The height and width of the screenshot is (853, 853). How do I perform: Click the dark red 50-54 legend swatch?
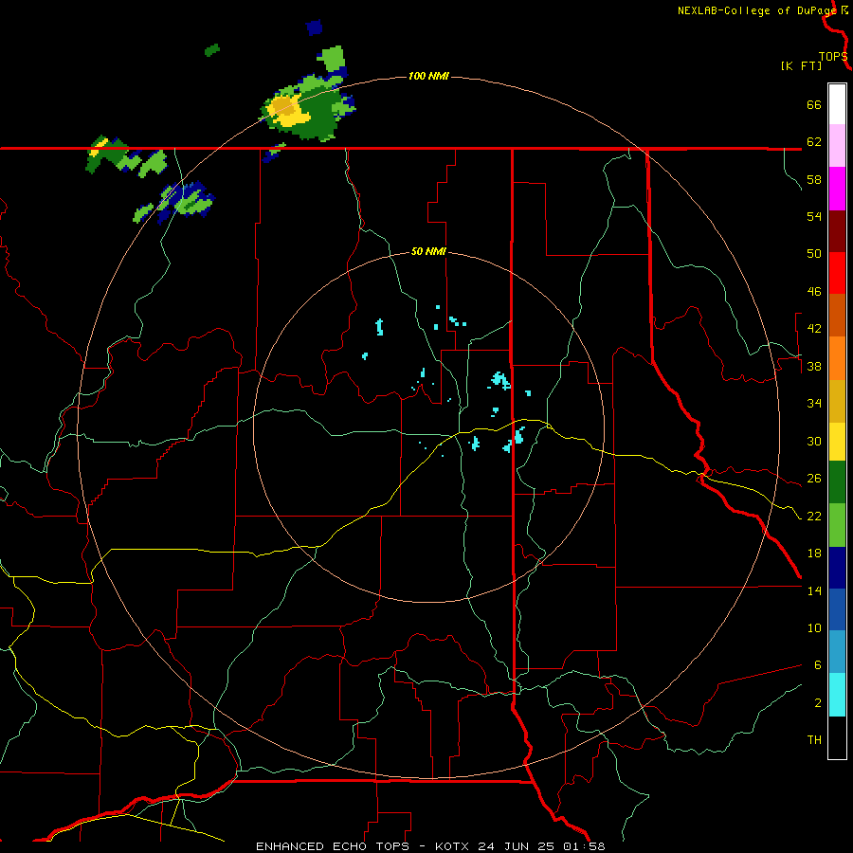click(837, 230)
